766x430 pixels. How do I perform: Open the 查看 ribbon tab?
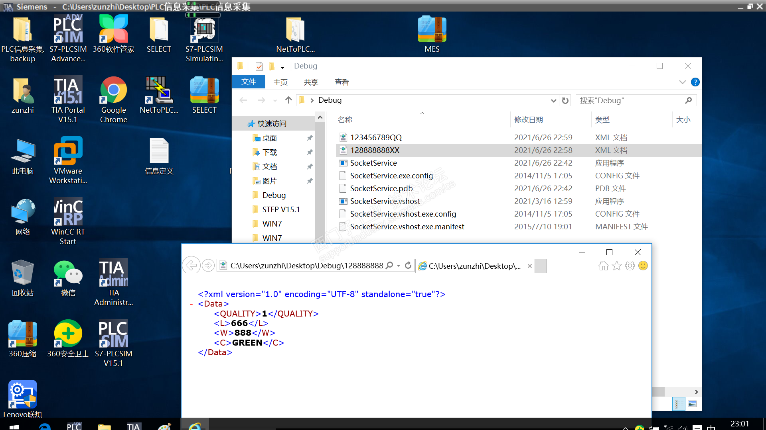coord(342,82)
